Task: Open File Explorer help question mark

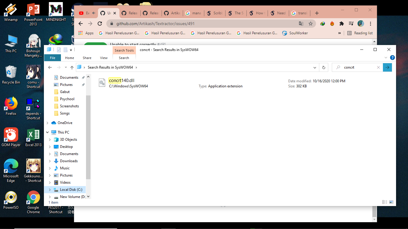Action: pos(392,58)
